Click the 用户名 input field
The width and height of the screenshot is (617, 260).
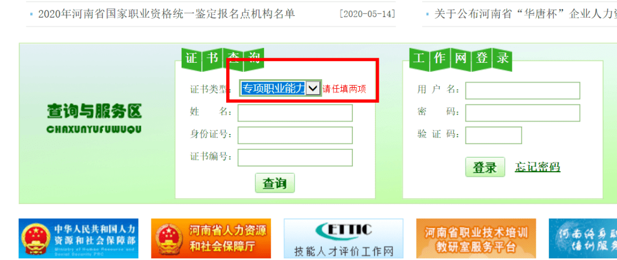coord(523,90)
